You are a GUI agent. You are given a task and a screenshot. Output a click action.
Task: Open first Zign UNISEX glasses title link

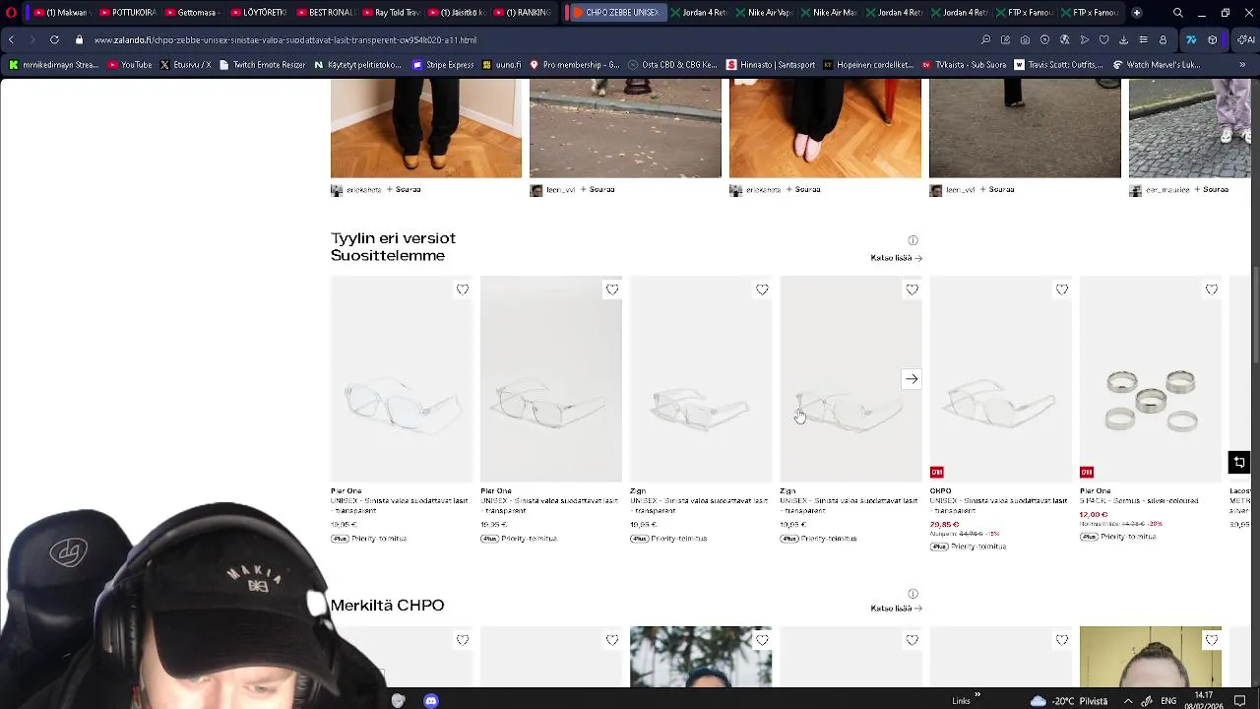(x=699, y=505)
